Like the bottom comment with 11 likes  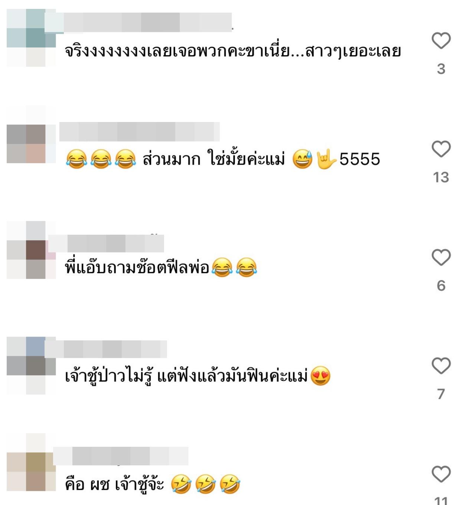(x=441, y=474)
